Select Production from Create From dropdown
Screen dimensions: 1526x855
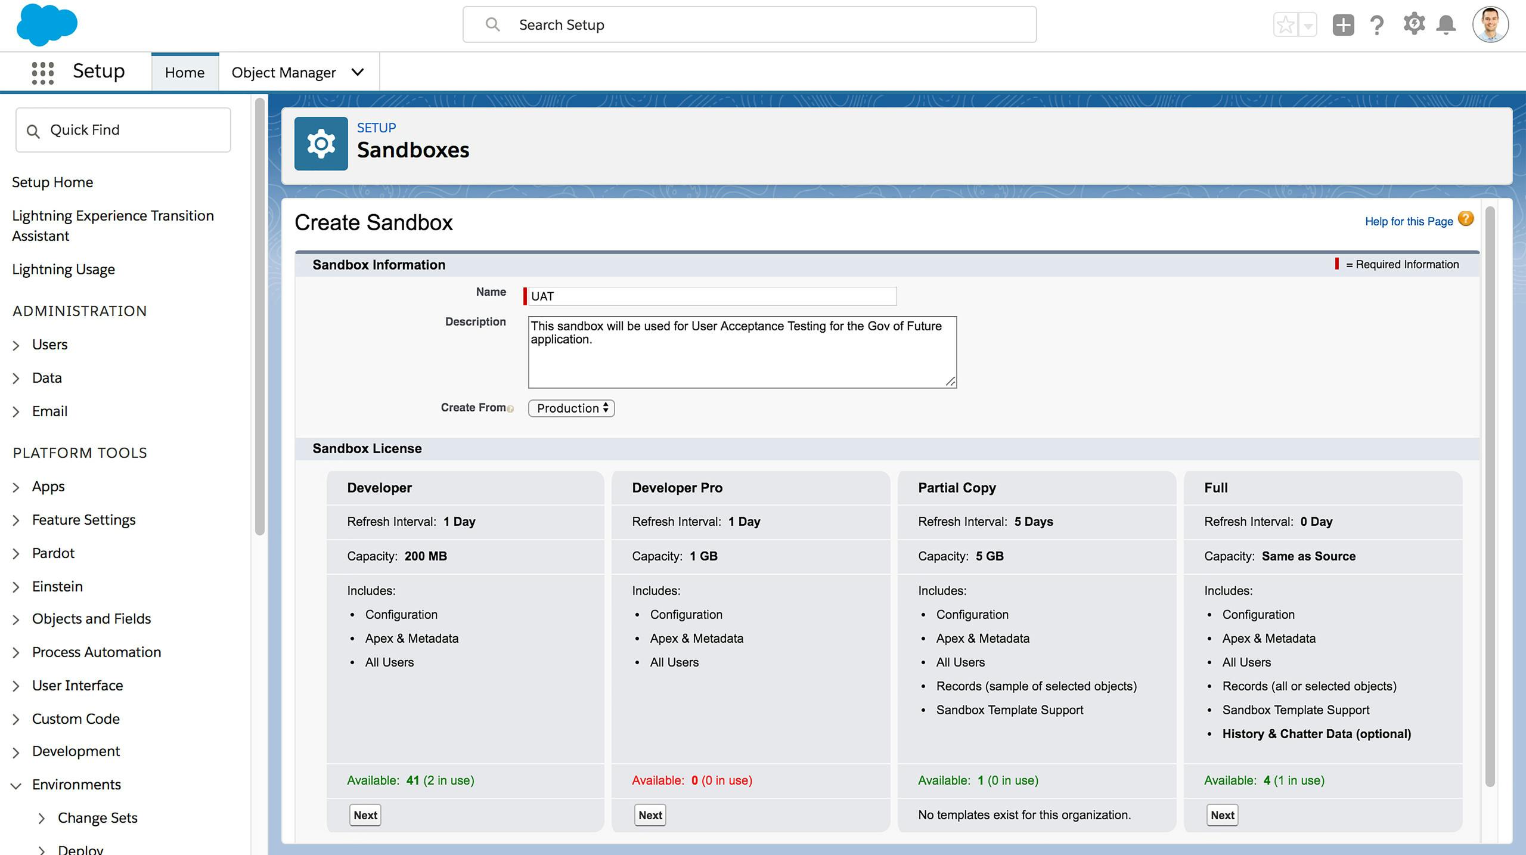[571, 408]
